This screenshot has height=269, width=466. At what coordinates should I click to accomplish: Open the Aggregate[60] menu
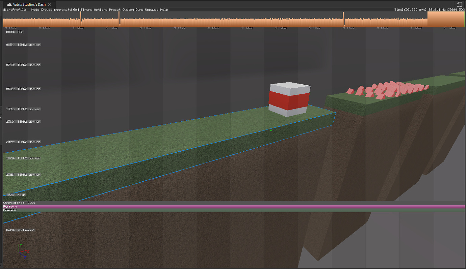[x=67, y=10]
